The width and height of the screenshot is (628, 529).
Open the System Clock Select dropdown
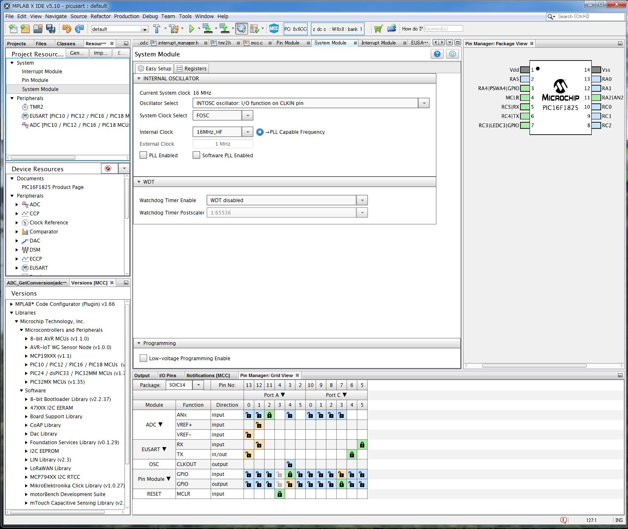pyautogui.click(x=248, y=116)
